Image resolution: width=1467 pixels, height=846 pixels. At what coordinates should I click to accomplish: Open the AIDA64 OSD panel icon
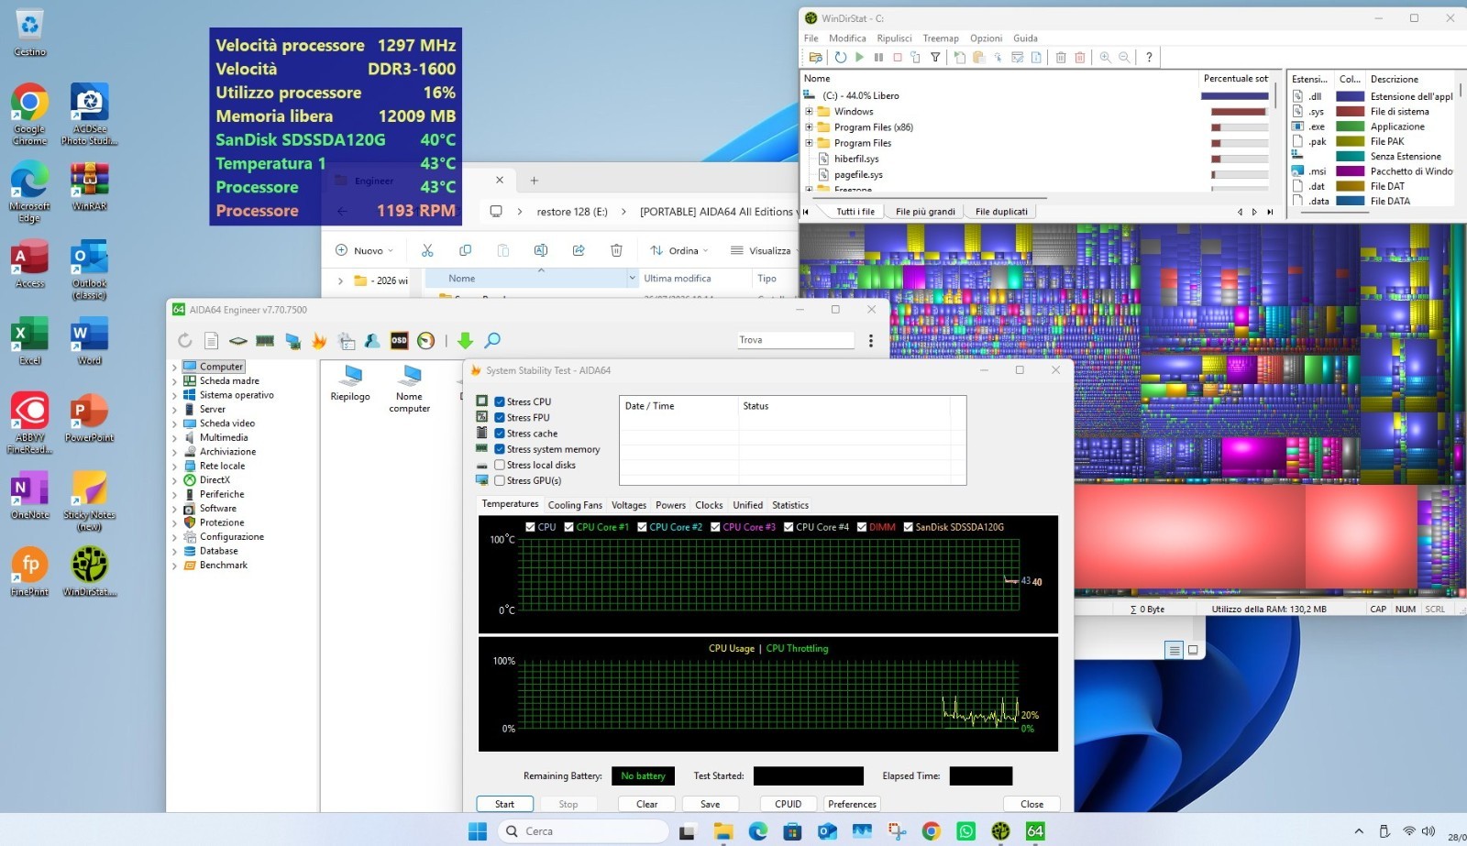click(x=399, y=341)
